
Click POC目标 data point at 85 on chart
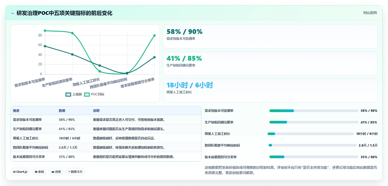click(72, 33)
